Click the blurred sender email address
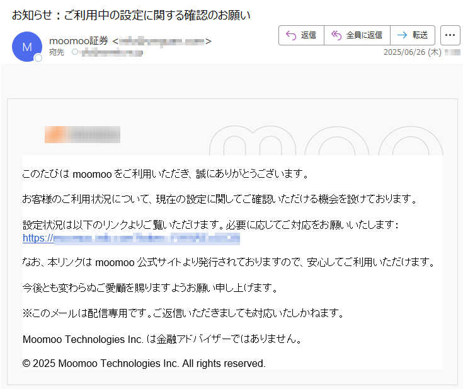 (x=162, y=41)
